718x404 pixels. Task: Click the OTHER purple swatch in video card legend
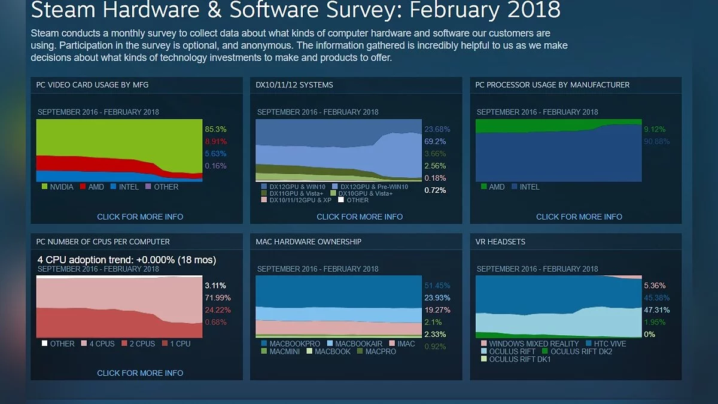[x=148, y=187]
